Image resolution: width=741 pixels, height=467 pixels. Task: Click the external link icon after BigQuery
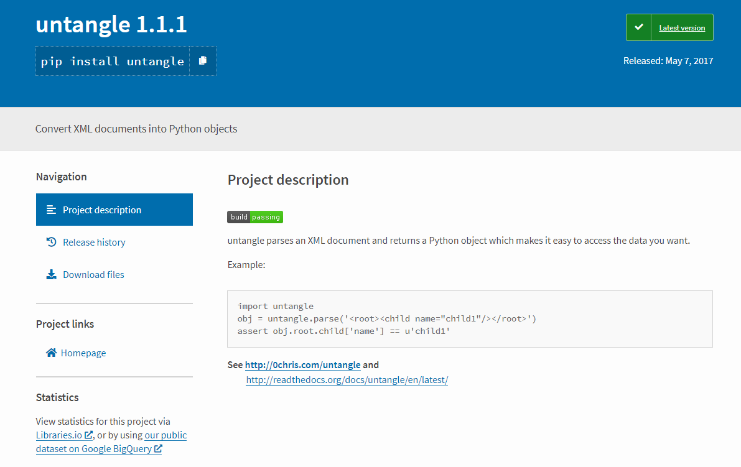pos(158,448)
